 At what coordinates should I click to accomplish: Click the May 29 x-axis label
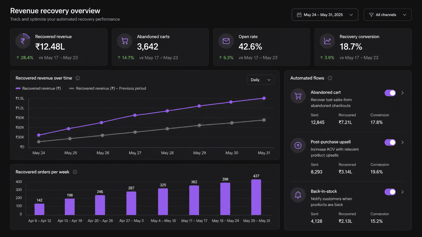199,153
